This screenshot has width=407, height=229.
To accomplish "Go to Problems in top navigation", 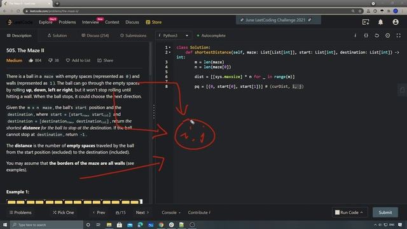I will pos(67,22).
